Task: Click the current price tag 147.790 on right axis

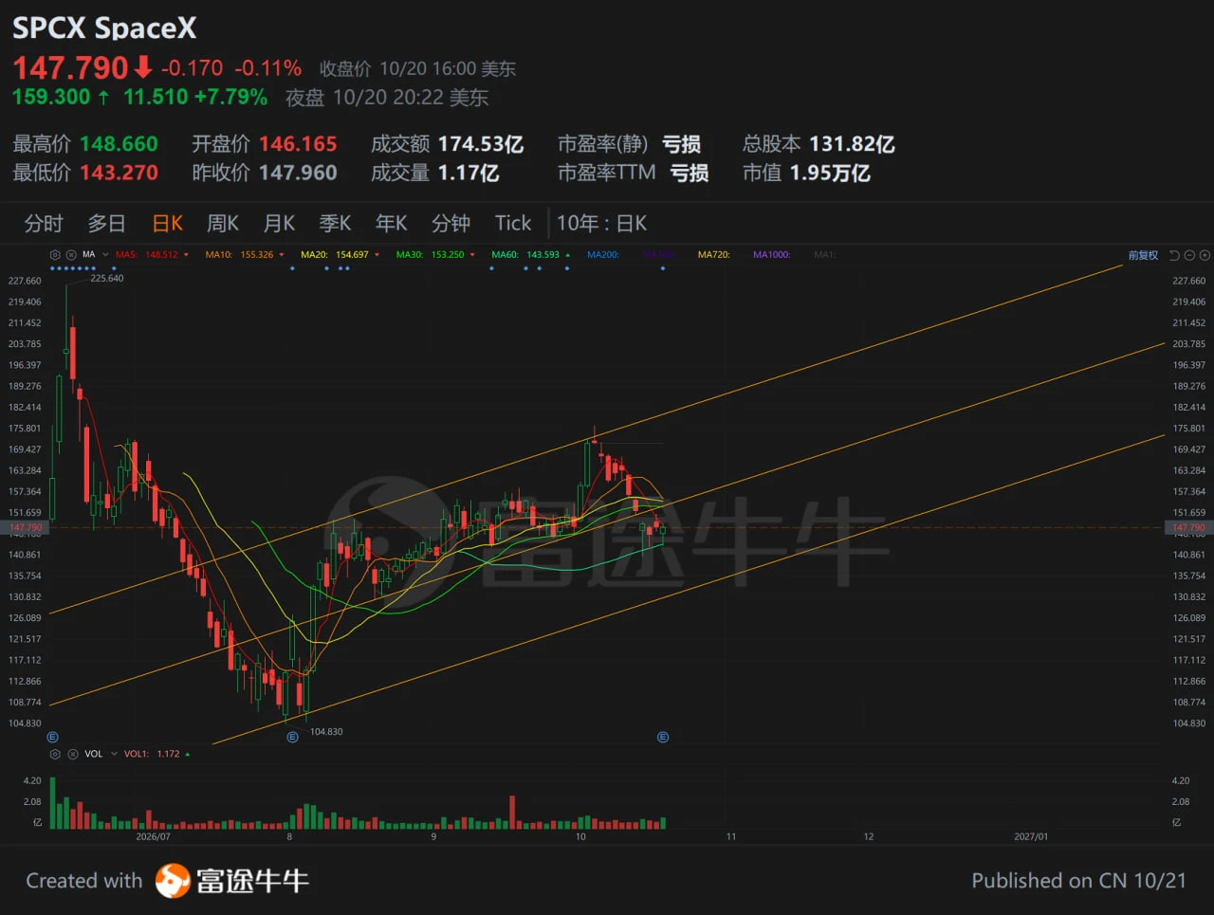Action: [1188, 527]
